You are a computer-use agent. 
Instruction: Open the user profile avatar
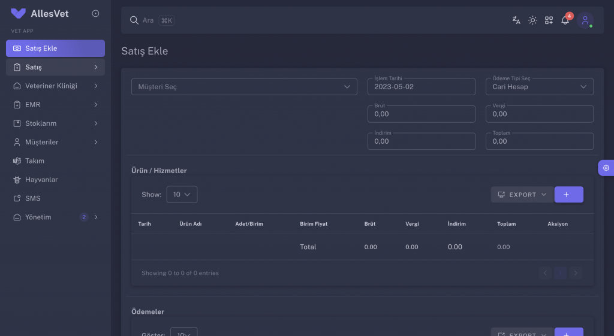tap(585, 20)
